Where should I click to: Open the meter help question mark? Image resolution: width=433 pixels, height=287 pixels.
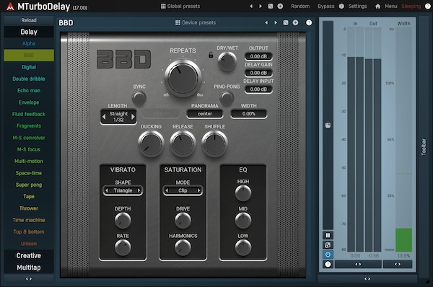click(x=328, y=265)
